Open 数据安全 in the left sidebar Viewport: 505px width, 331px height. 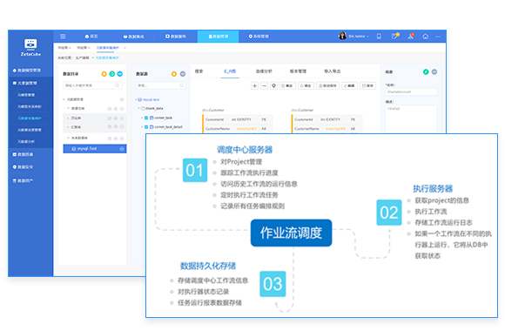[23, 167]
